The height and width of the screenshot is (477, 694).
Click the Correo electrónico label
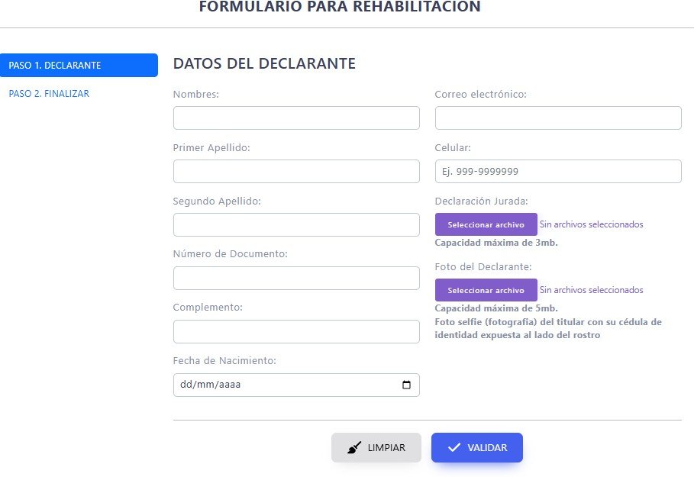point(480,95)
